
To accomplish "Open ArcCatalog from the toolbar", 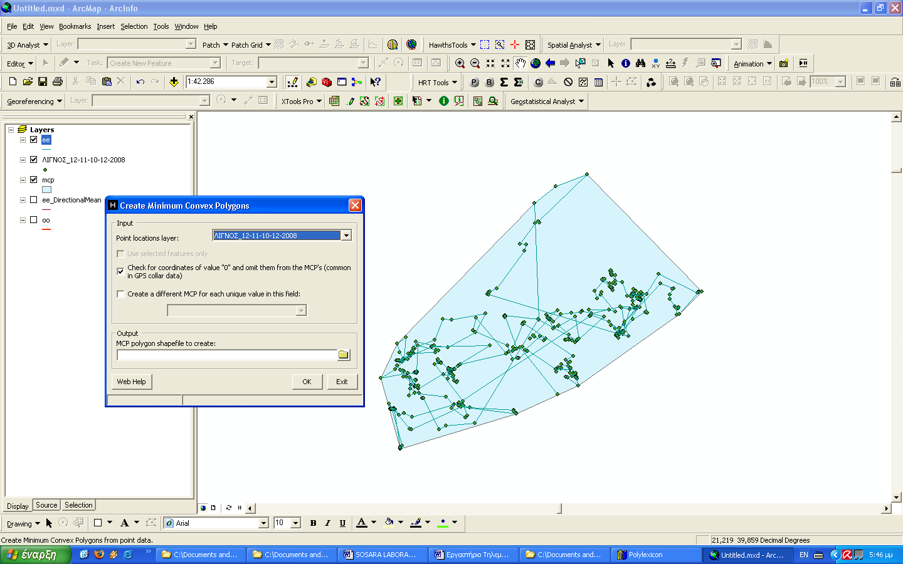I will (311, 82).
